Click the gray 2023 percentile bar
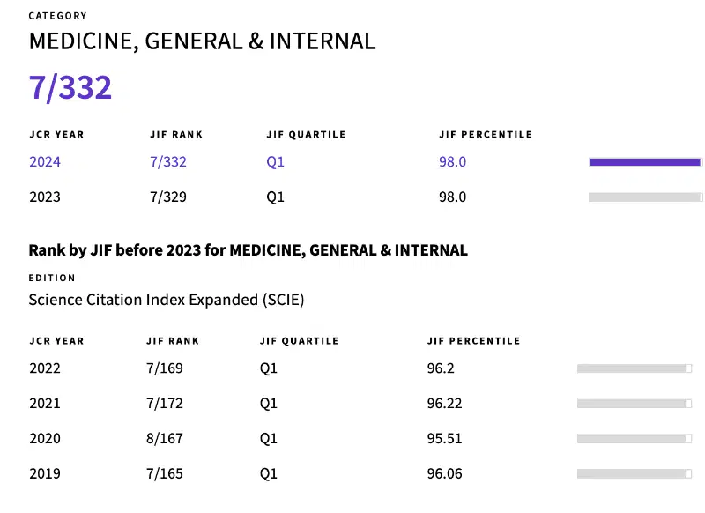This screenshot has height=513, width=705. pyautogui.click(x=645, y=197)
